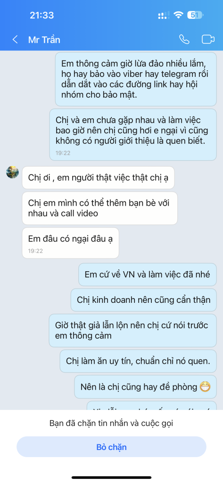
Task: Select message 'Chị ơi , em người thật việc thật'
Action: tap(98, 178)
